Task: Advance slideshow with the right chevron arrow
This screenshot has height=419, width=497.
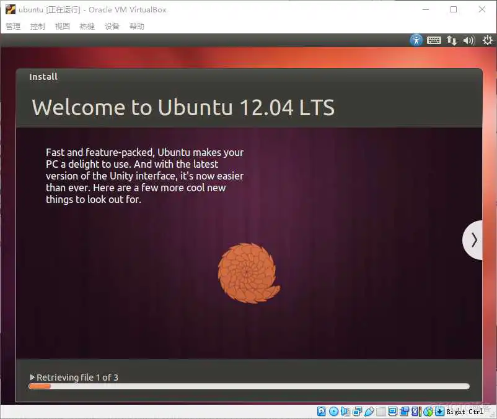Action: [x=474, y=240]
